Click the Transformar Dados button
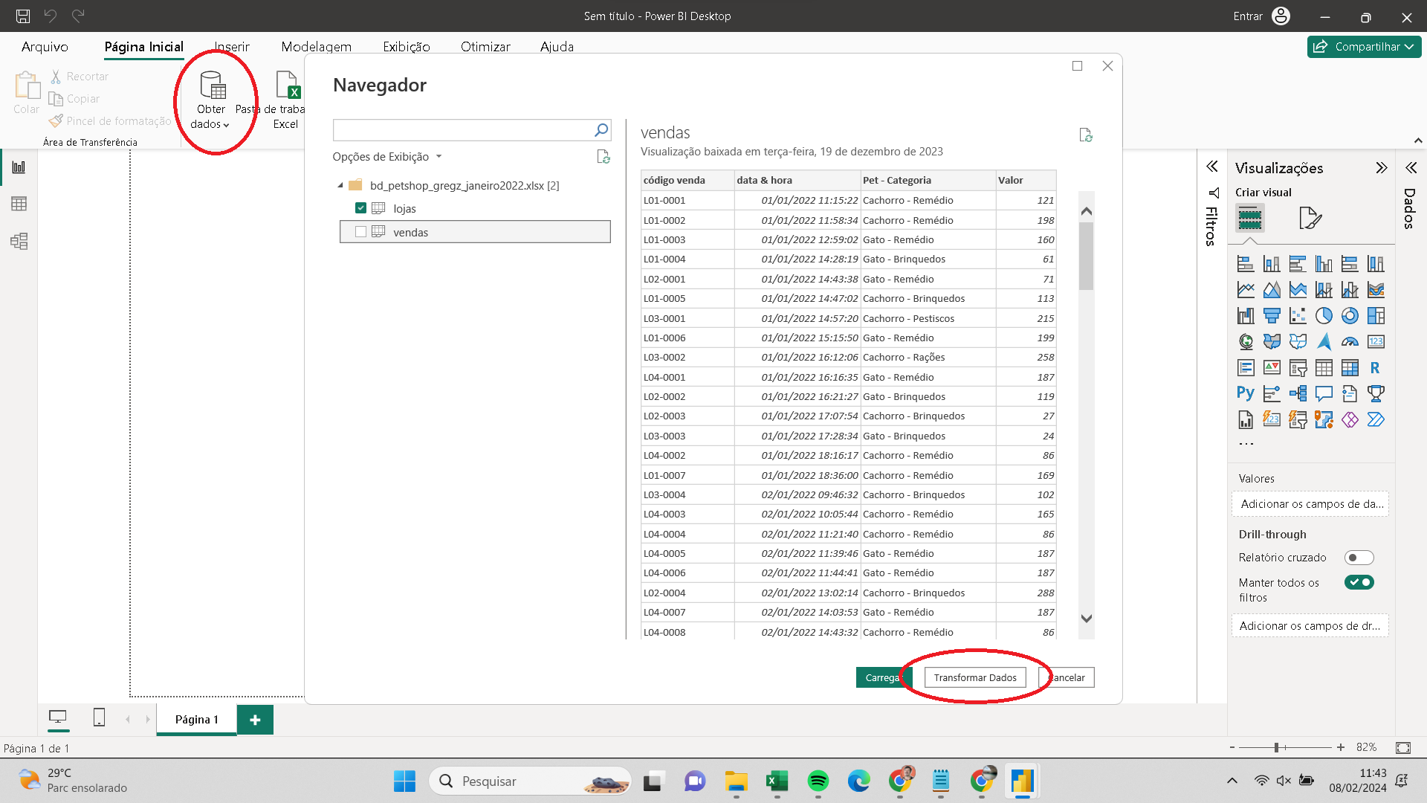 975,677
